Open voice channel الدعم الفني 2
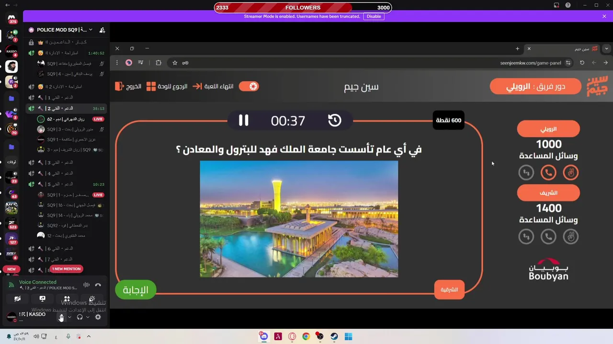Screen dimensions: 613x344 tap(66, 108)
